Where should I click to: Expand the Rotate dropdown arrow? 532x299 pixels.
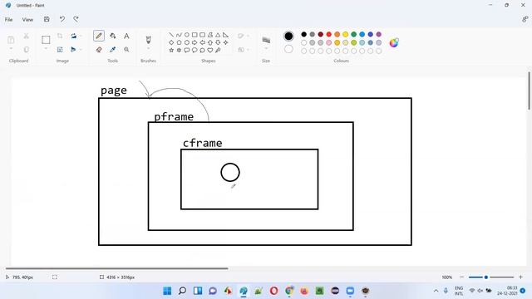click(x=81, y=36)
